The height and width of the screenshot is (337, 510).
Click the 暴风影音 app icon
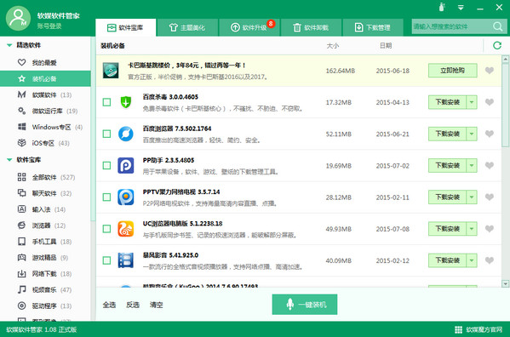(126, 260)
